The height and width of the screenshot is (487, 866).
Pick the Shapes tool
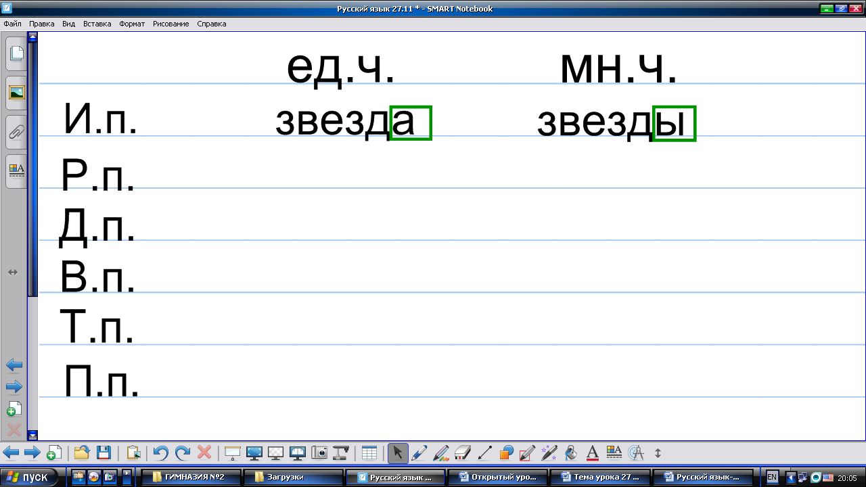pyautogui.click(x=506, y=453)
